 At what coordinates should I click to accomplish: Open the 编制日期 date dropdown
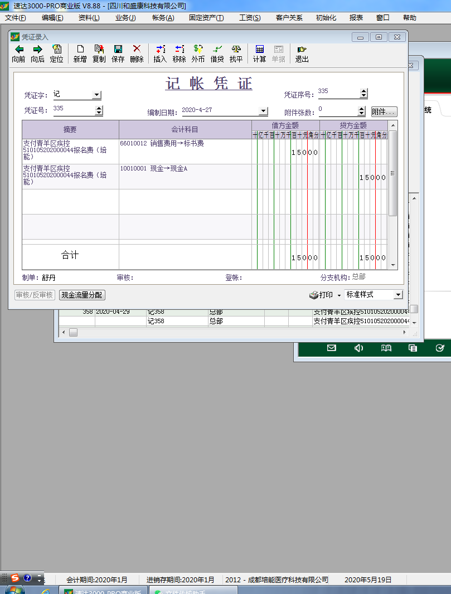point(264,111)
